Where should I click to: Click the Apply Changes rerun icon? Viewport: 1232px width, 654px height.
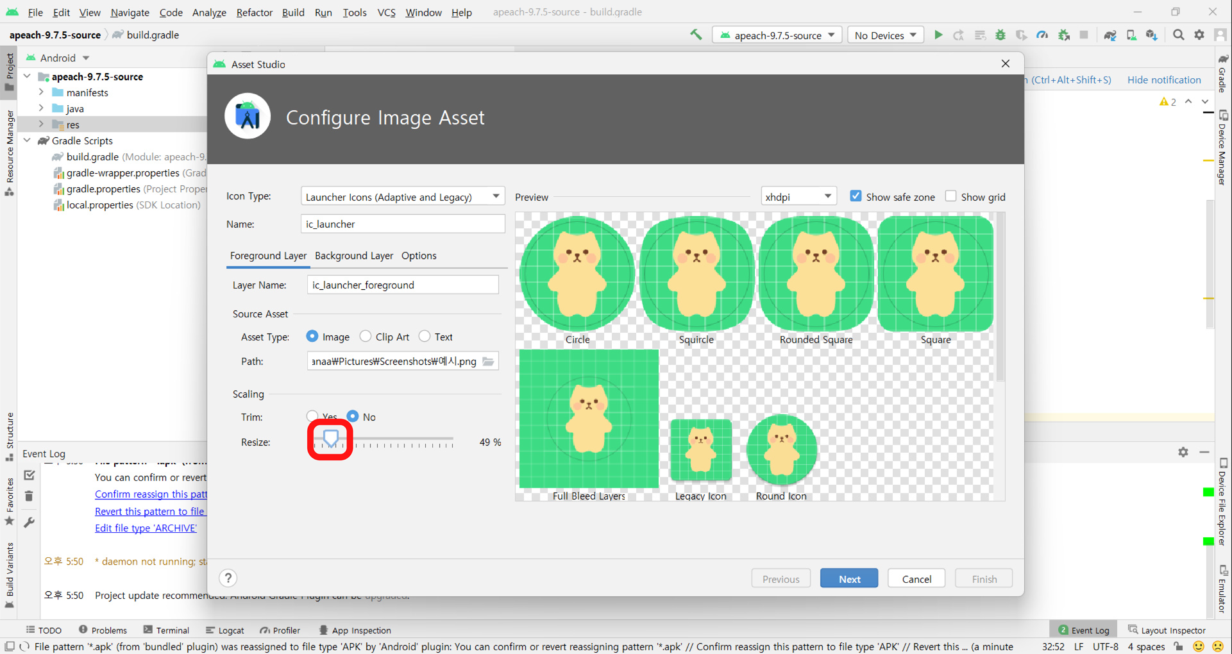click(x=959, y=35)
